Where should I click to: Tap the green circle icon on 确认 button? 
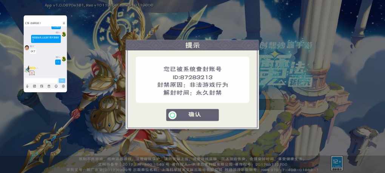(172, 115)
